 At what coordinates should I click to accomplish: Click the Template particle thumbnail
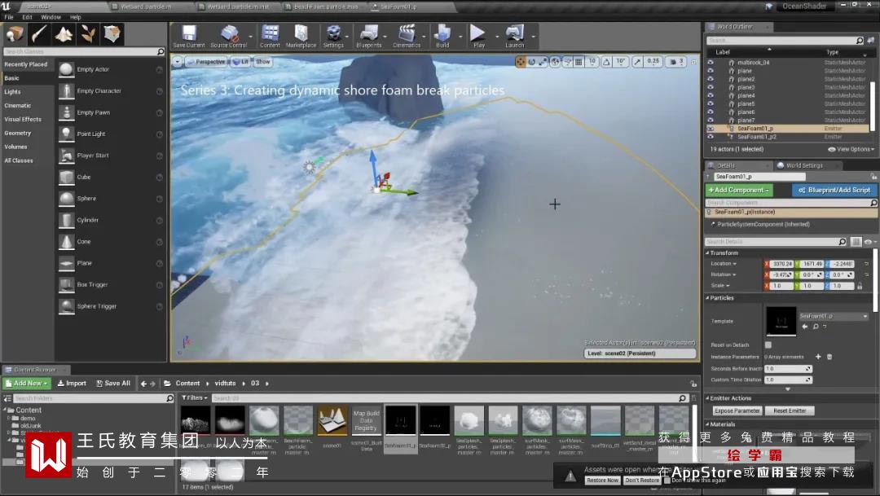click(781, 321)
